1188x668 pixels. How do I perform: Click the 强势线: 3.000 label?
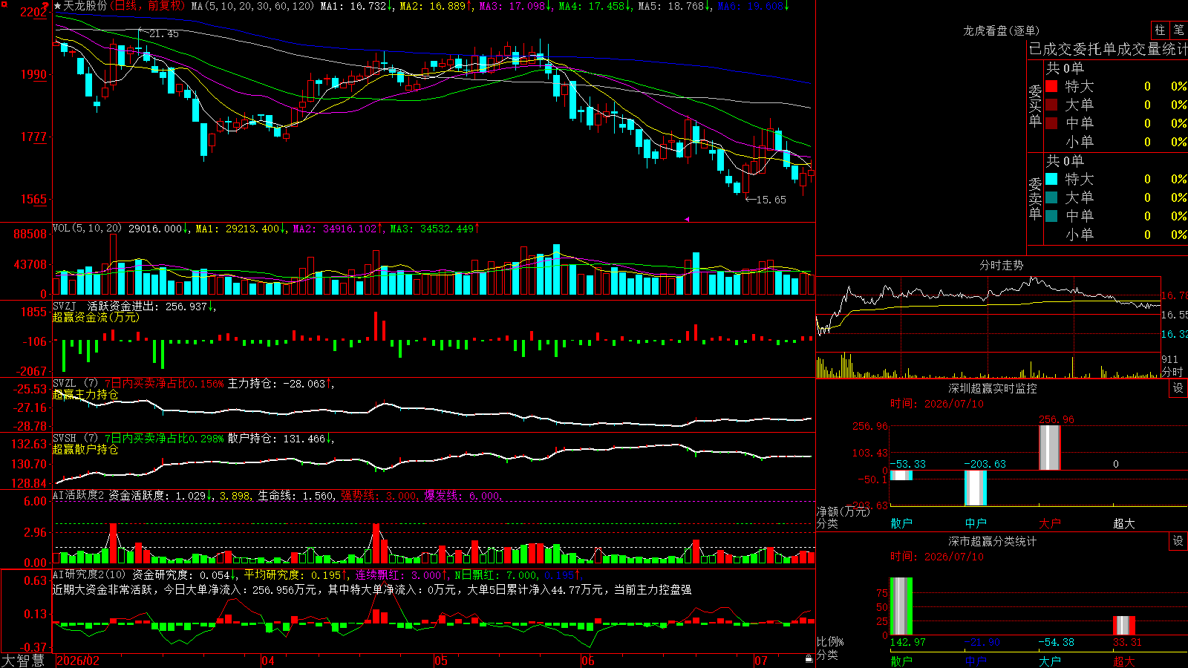379,495
